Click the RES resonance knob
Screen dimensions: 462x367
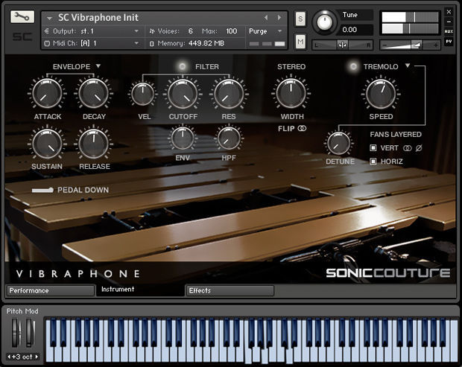click(229, 94)
